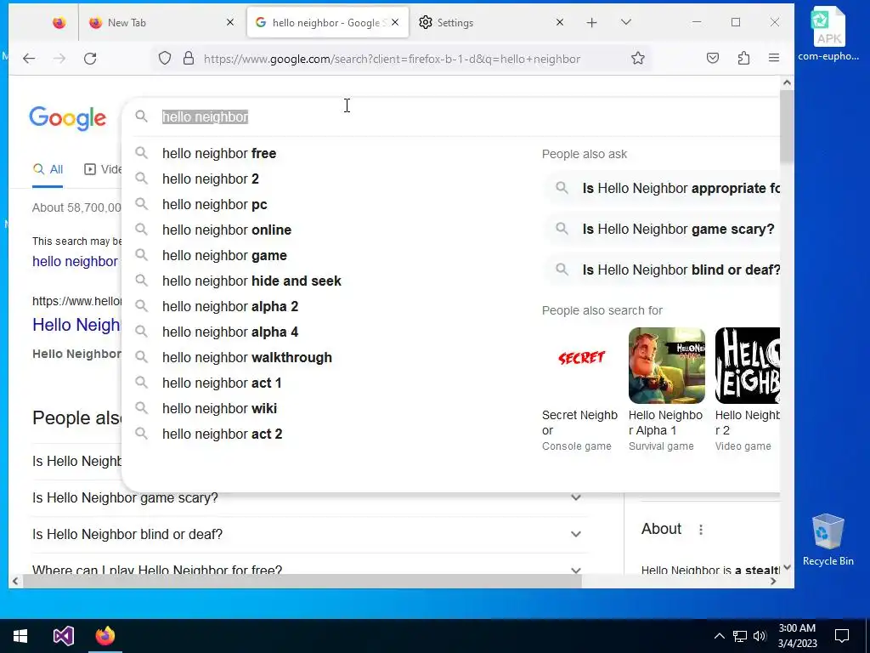Close the Settings tab
The width and height of the screenshot is (870, 653).
(x=560, y=23)
